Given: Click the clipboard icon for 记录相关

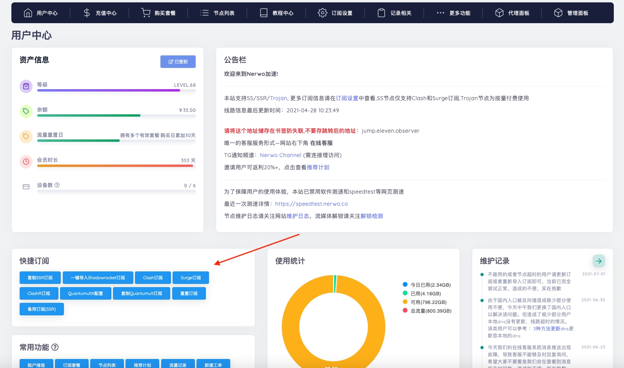Looking at the screenshot, I should pyautogui.click(x=381, y=13).
